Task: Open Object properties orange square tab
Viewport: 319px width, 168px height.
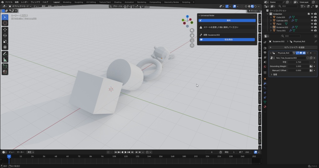Action: point(265,79)
